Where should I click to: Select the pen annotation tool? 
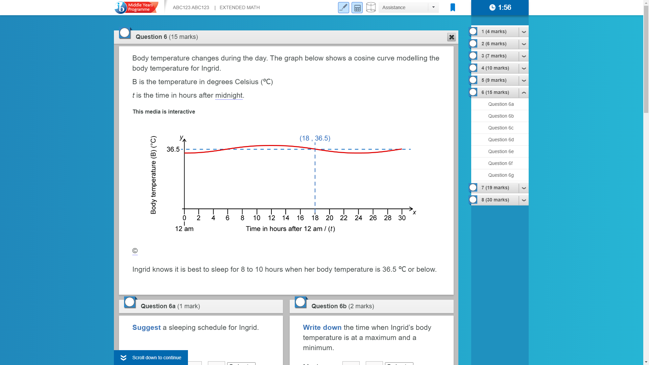pyautogui.click(x=343, y=7)
